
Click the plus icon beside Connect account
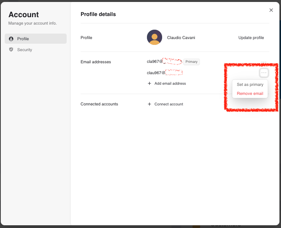tap(149, 104)
